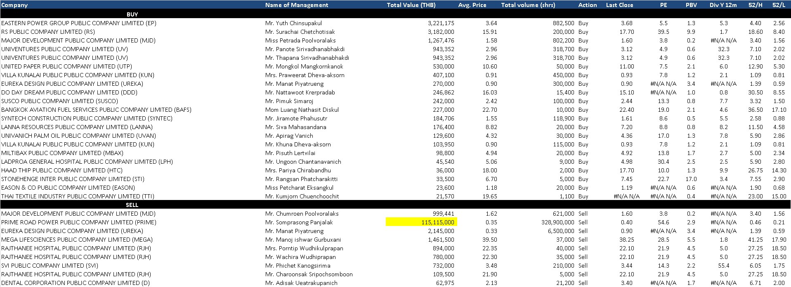Screen dimensions: 791x287
Task: Click Eastern Power Group (EP) company cell
Action: click(x=79, y=23)
